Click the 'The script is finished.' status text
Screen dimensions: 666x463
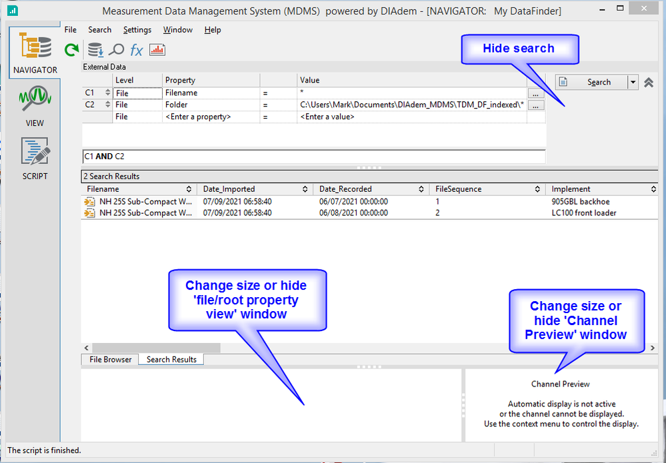click(x=44, y=450)
